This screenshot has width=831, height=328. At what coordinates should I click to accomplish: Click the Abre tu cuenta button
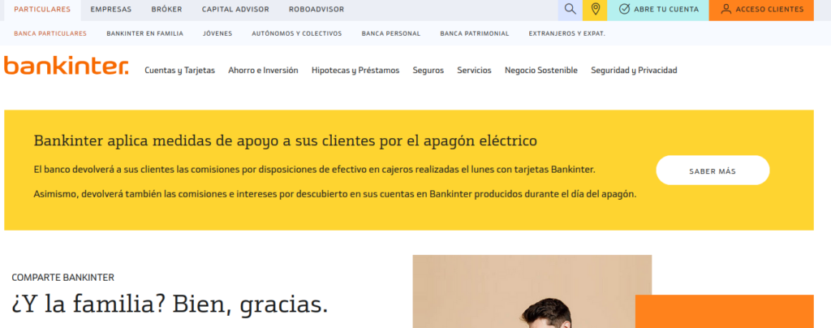(658, 10)
